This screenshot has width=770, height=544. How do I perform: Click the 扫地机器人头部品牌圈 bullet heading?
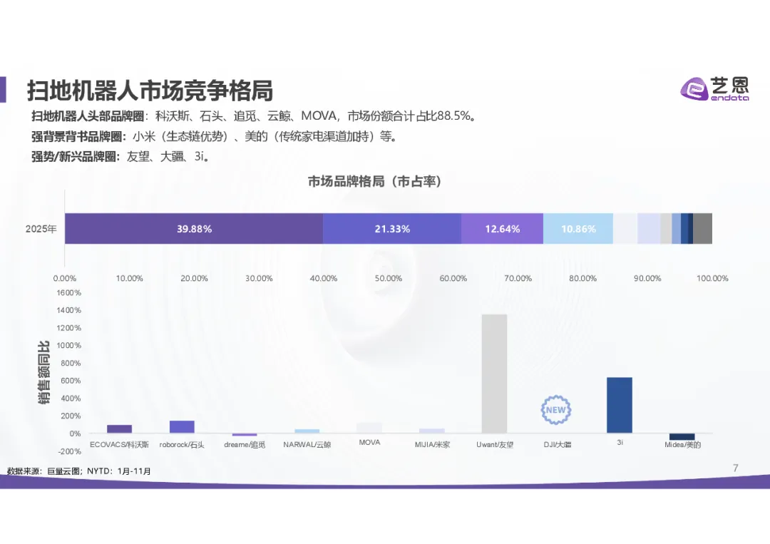[88, 116]
